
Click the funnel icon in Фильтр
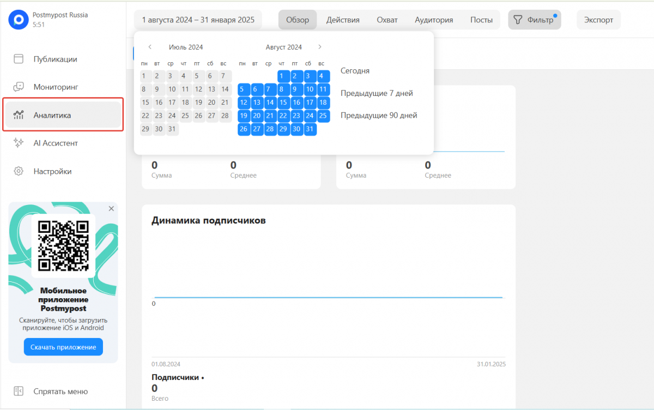coord(518,20)
